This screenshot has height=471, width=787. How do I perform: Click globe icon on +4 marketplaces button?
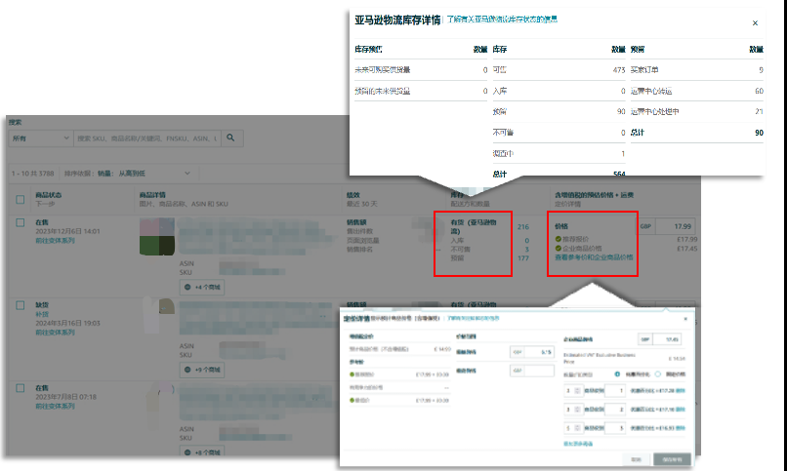click(186, 288)
